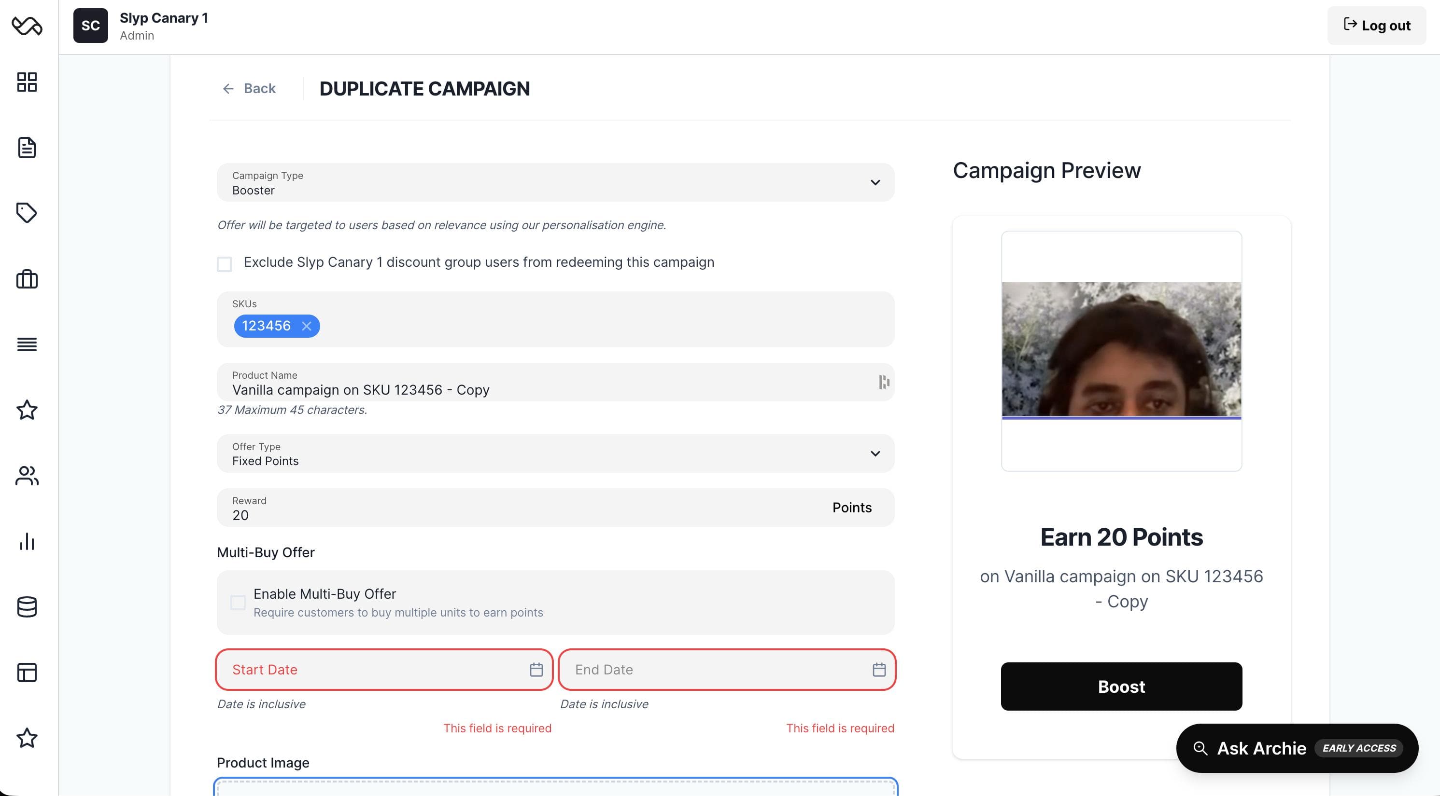
Task: Open the Start Date calendar icon
Action: pos(536,669)
